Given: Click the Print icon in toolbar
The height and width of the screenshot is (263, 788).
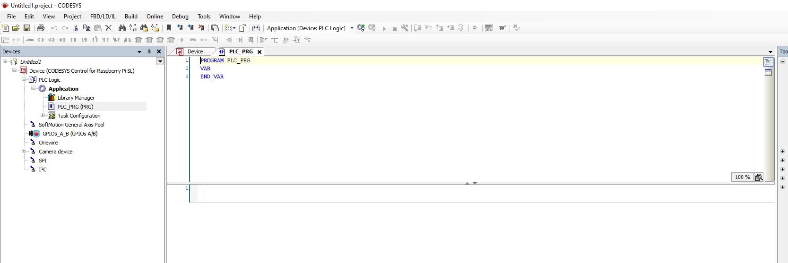Looking at the screenshot, I should (x=41, y=28).
